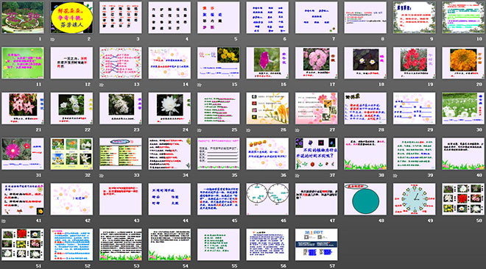Screen dimensions: 486x269
Task: Select slide 46 with two clock dials
Action: click(x=267, y=199)
